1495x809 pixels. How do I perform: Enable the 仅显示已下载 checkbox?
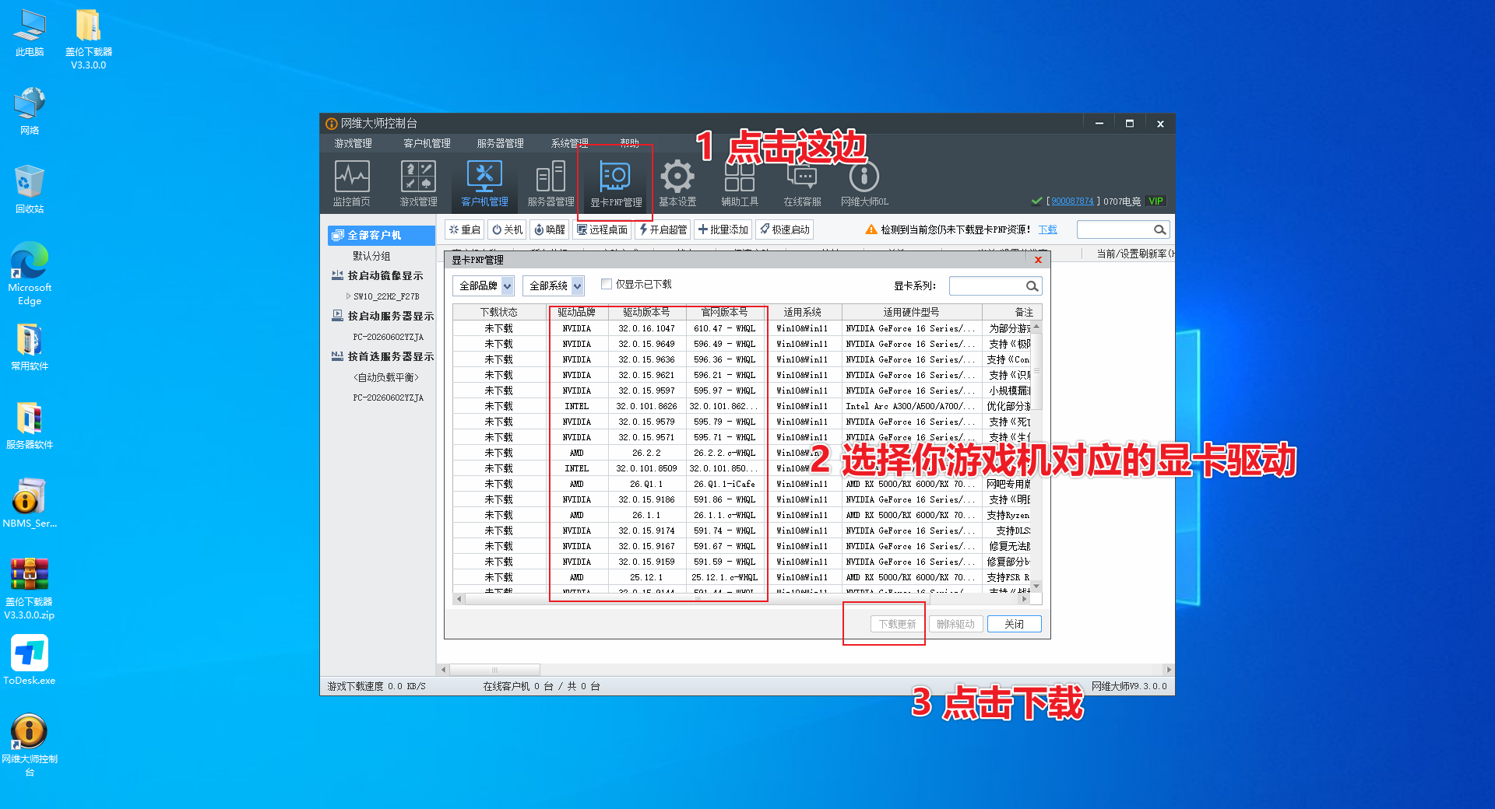(607, 285)
